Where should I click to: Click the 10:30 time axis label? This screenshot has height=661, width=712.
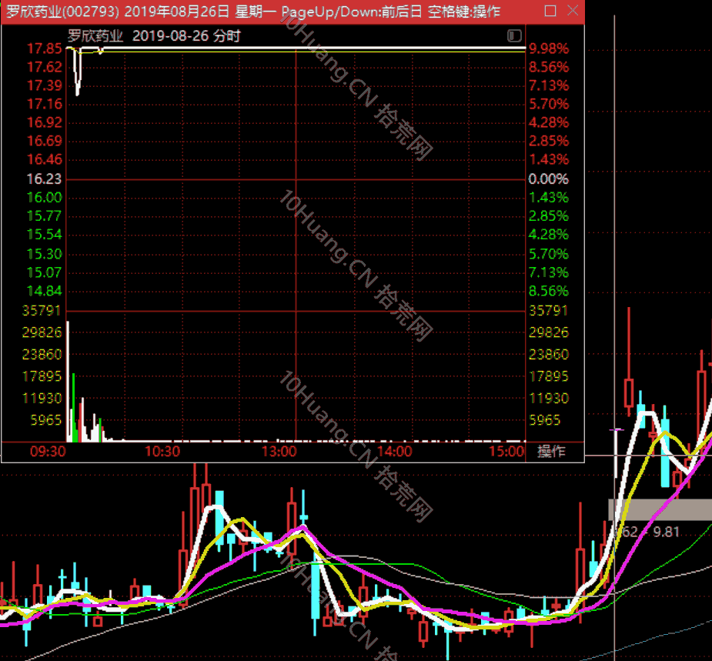pyautogui.click(x=162, y=451)
